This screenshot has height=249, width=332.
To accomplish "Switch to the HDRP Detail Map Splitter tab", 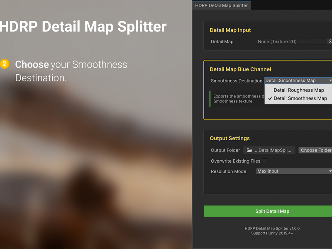I will click(x=221, y=5).
